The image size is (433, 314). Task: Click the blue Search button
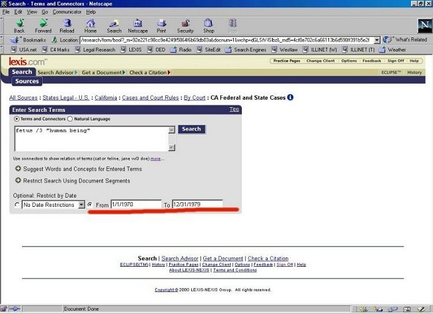point(191,129)
